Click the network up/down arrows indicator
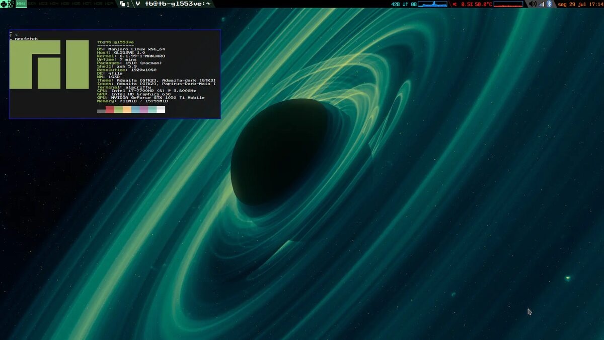 click(406, 4)
